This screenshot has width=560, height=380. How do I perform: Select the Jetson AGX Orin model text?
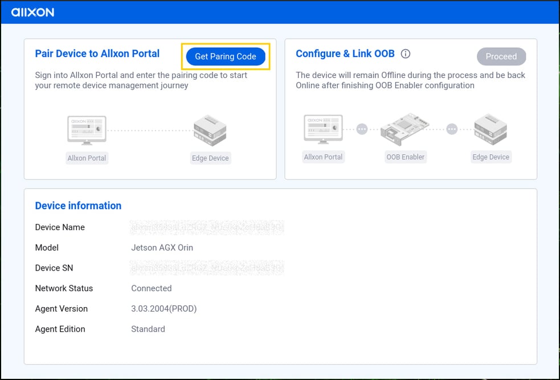(x=162, y=248)
